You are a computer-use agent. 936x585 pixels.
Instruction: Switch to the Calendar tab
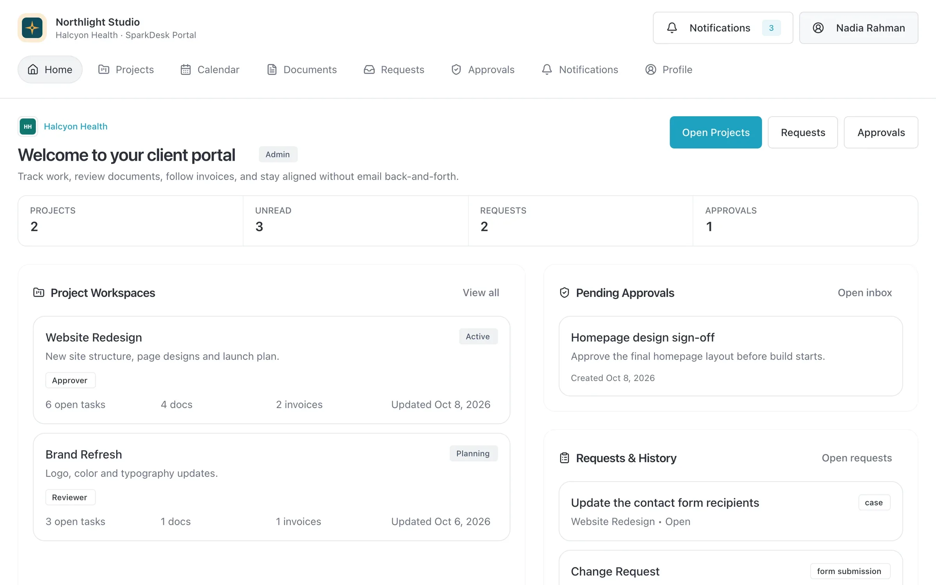(x=210, y=69)
